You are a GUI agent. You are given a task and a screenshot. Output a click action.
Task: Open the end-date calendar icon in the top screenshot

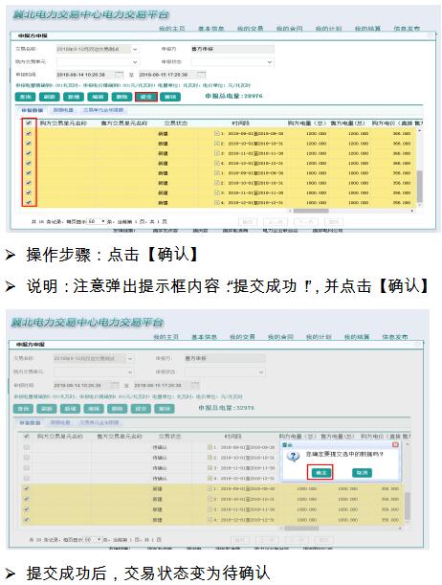tap(201, 75)
